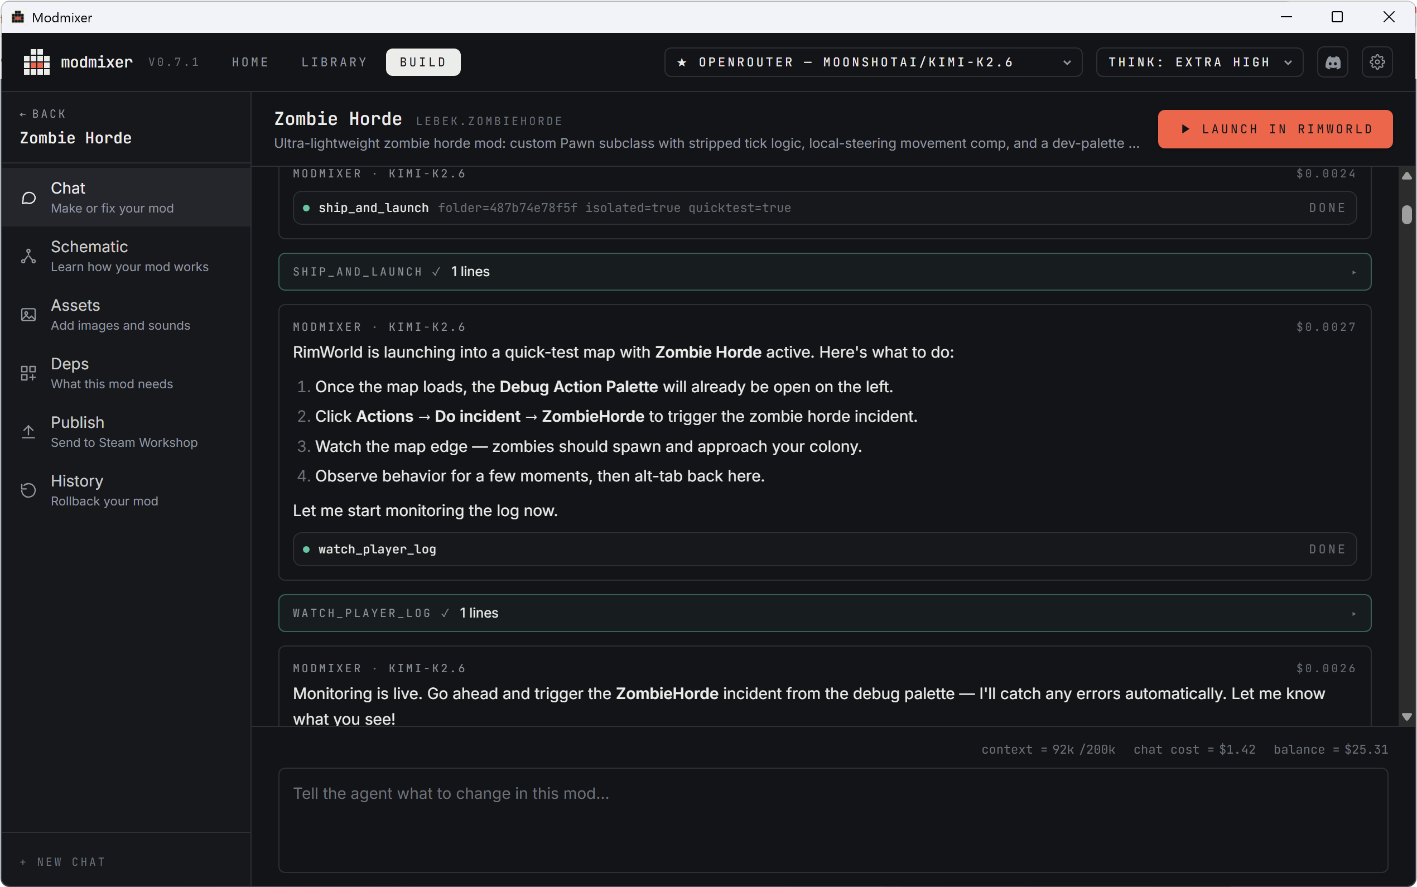This screenshot has width=1417, height=887.
Task: Click 'Monitoring is live' message text
Action: (x=809, y=706)
